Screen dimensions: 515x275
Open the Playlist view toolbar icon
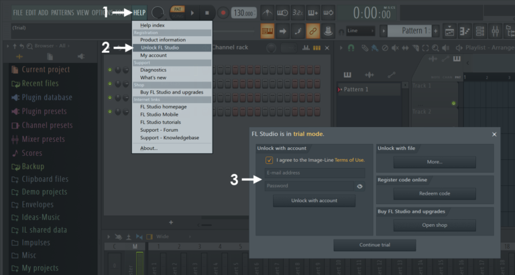tap(449, 31)
